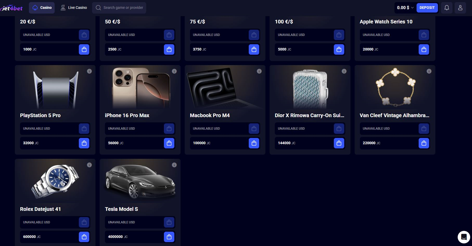Buy PlayStation 5 Pro for 32000 JC
This screenshot has width=472, height=246.
[x=84, y=143]
